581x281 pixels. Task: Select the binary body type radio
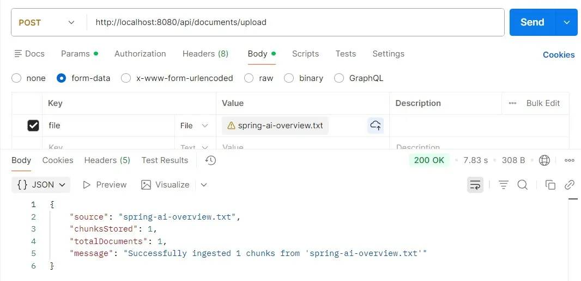pyautogui.click(x=289, y=78)
